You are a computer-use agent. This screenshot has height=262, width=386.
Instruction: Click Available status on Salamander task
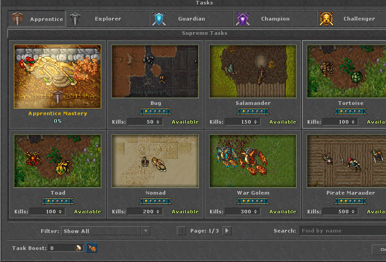coord(283,122)
